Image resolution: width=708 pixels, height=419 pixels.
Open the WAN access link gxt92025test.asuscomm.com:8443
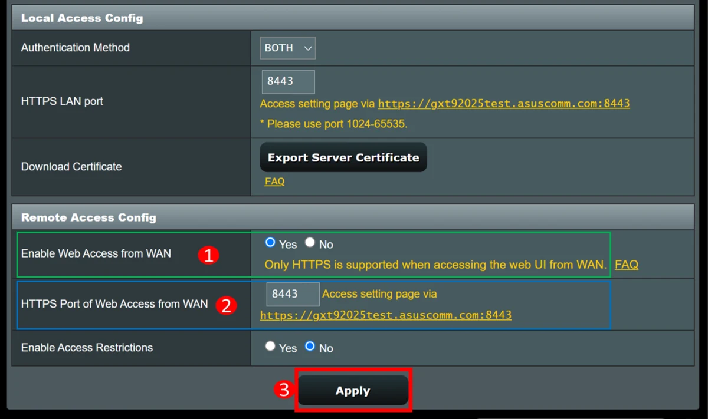(386, 315)
